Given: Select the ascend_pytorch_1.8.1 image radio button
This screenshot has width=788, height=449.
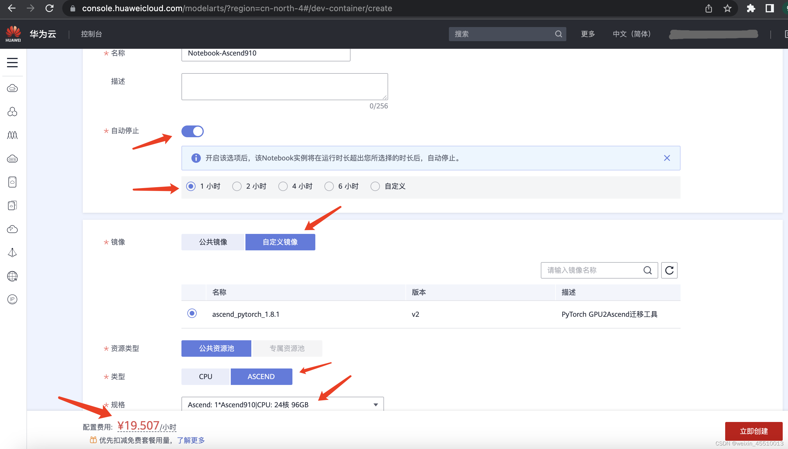Looking at the screenshot, I should click(x=192, y=313).
